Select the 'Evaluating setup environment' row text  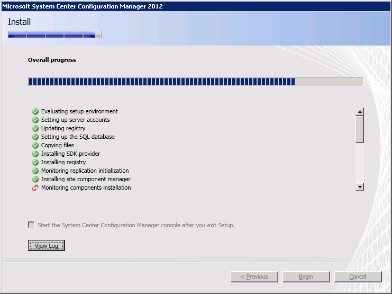79,111
